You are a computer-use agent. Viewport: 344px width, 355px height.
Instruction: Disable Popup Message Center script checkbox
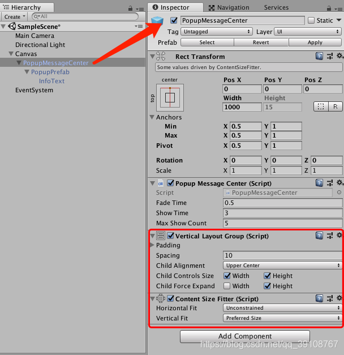click(x=170, y=183)
